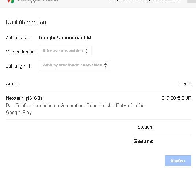Click the gray button right of email
The width and height of the screenshot is (196, 171).
click(x=192, y=1)
